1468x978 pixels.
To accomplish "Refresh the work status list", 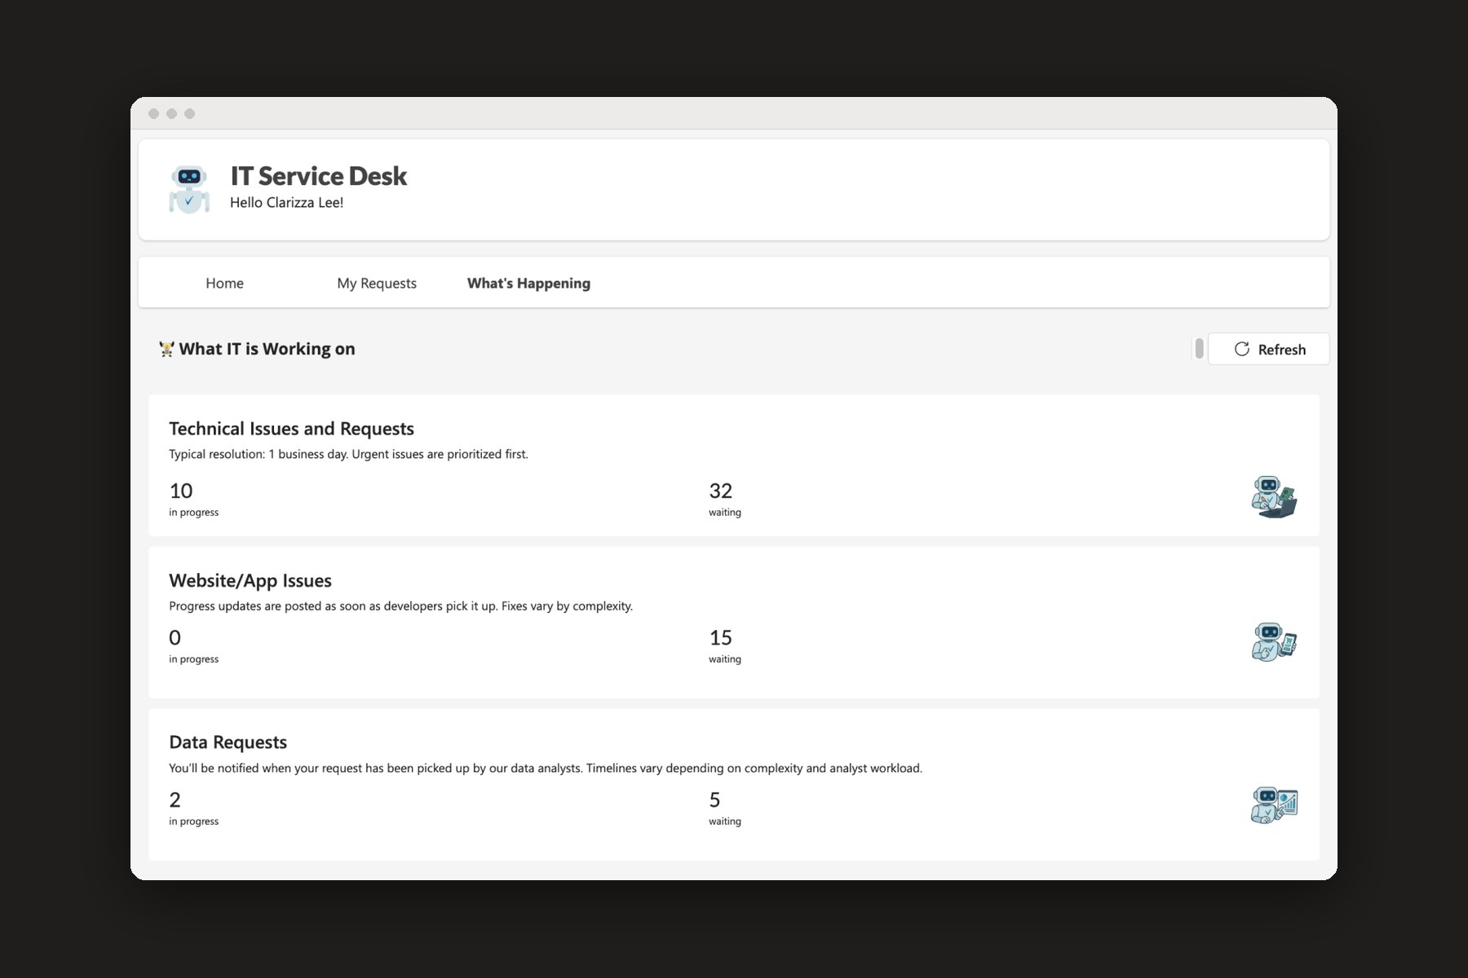I will pos(1268,349).
